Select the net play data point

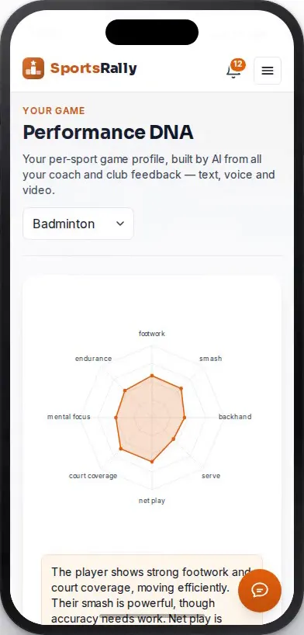[x=152, y=461]
